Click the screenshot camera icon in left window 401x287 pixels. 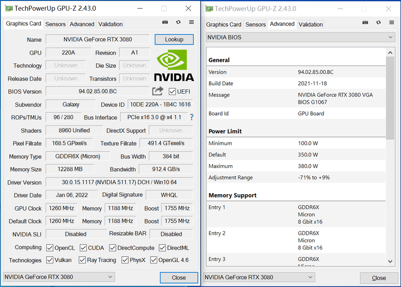pyautogui.click(x=165, y=22)
